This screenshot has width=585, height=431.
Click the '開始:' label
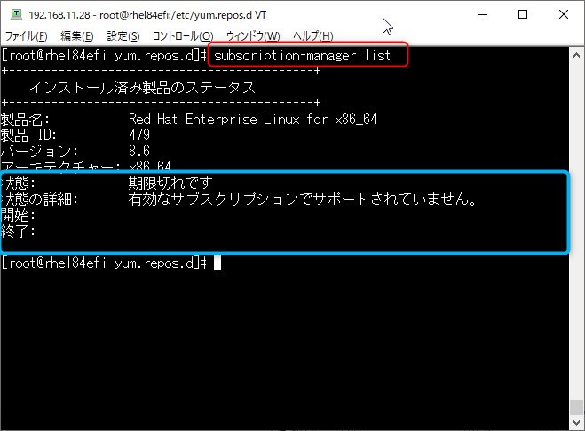tap(18, 215)
